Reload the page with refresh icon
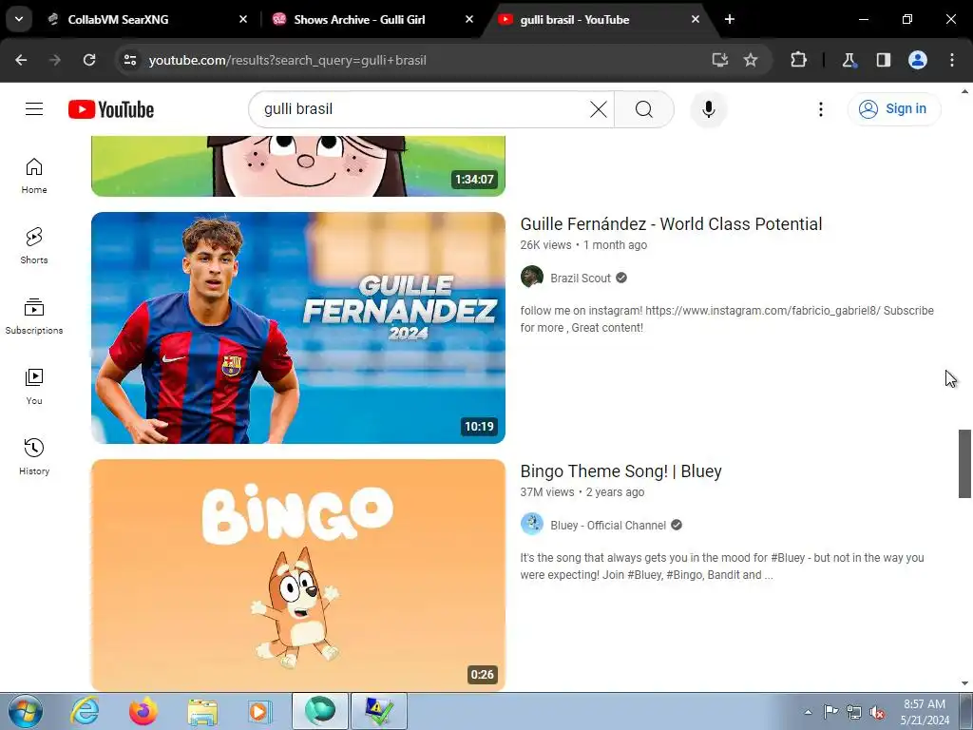The height and width of the screenshot is (730, 973). pyautogui.click(x=89, y=60)
